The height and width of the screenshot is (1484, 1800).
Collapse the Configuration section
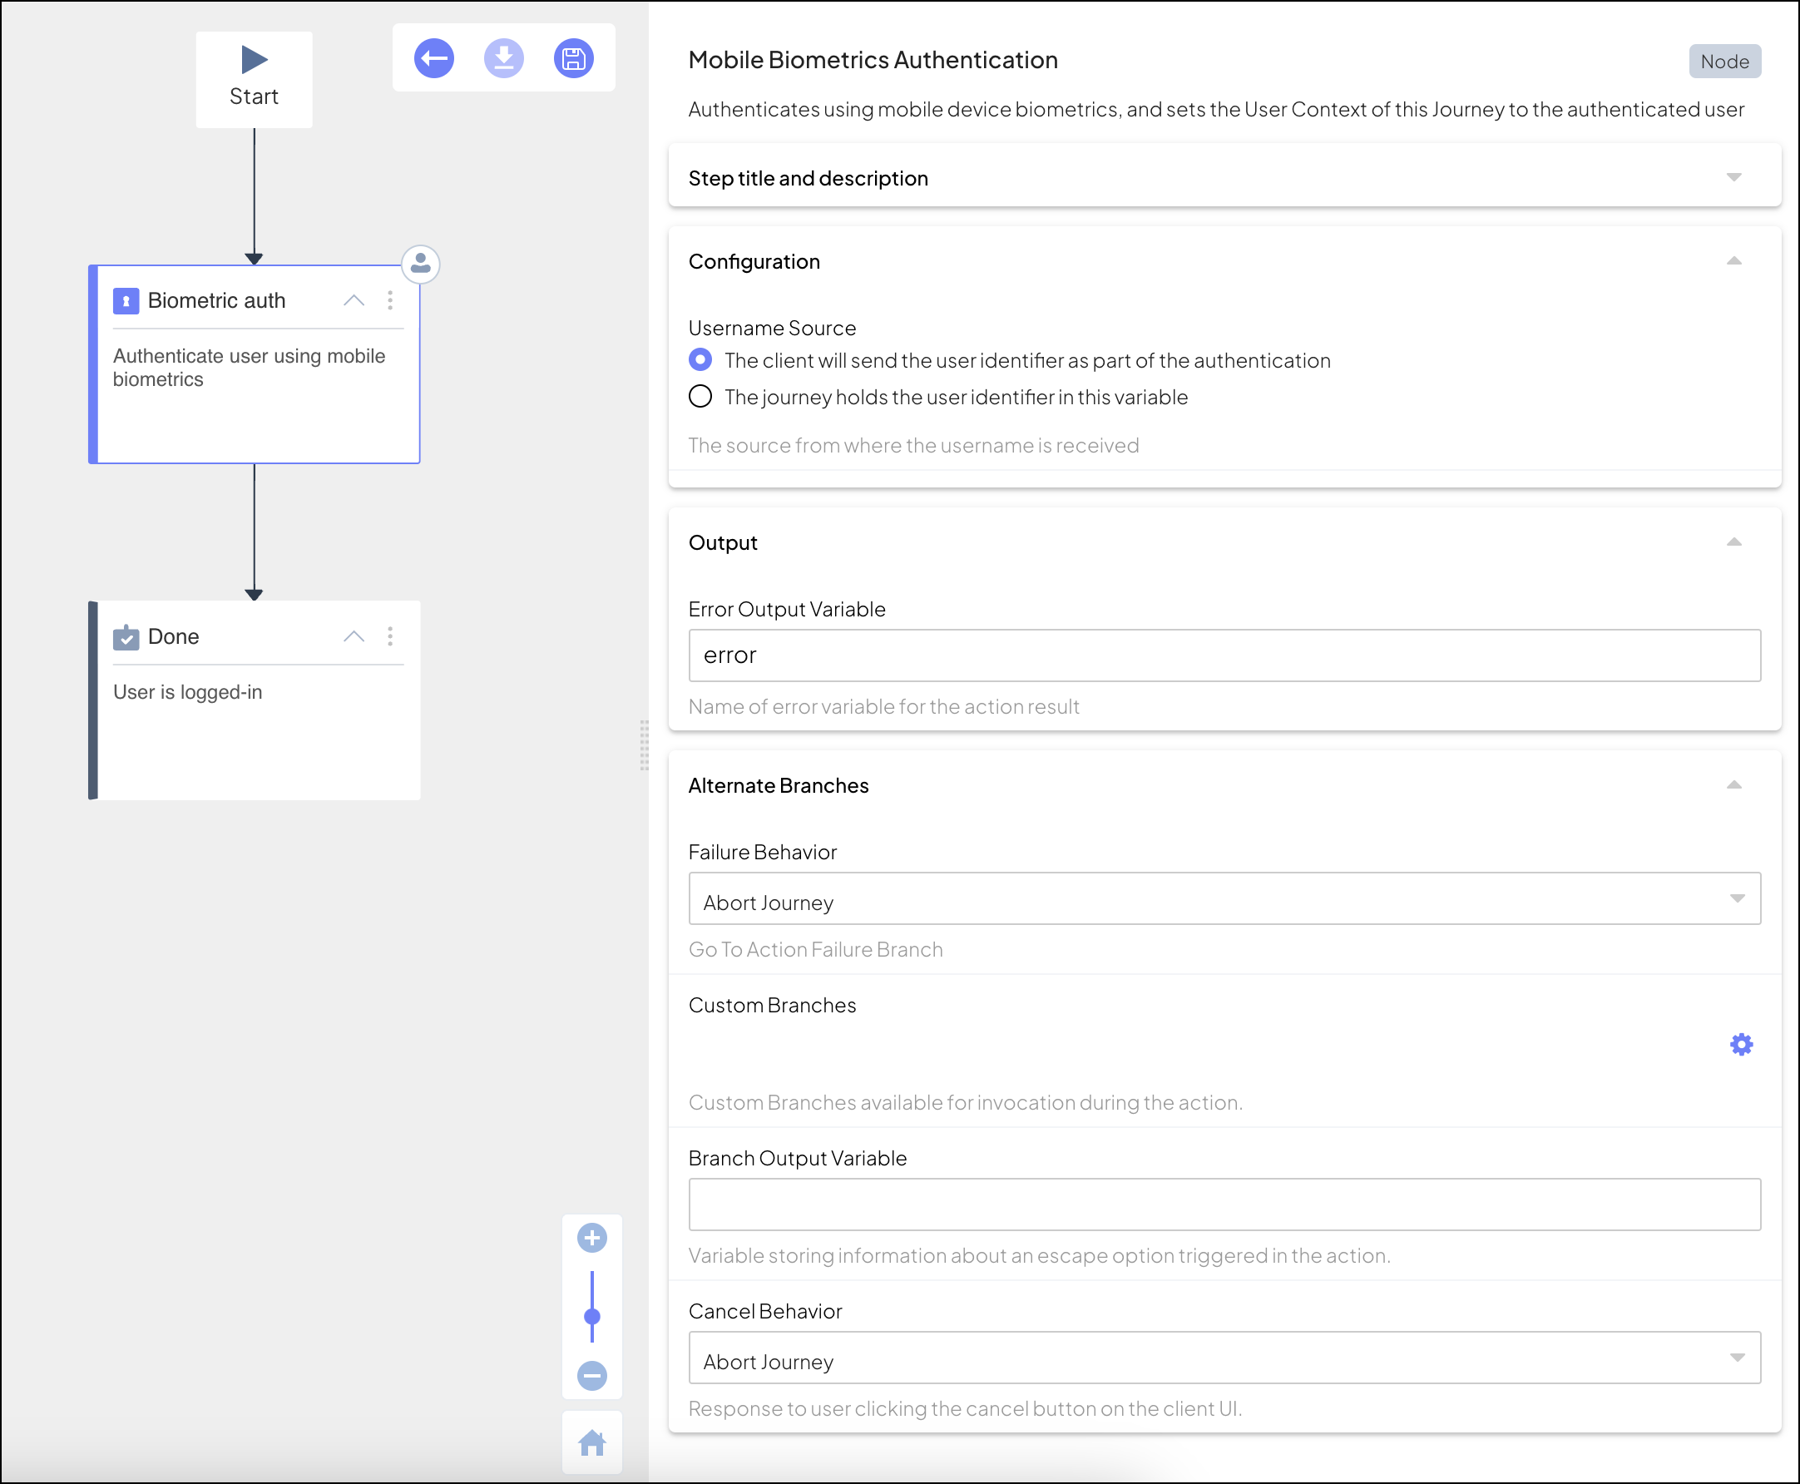pos(1733,260)
